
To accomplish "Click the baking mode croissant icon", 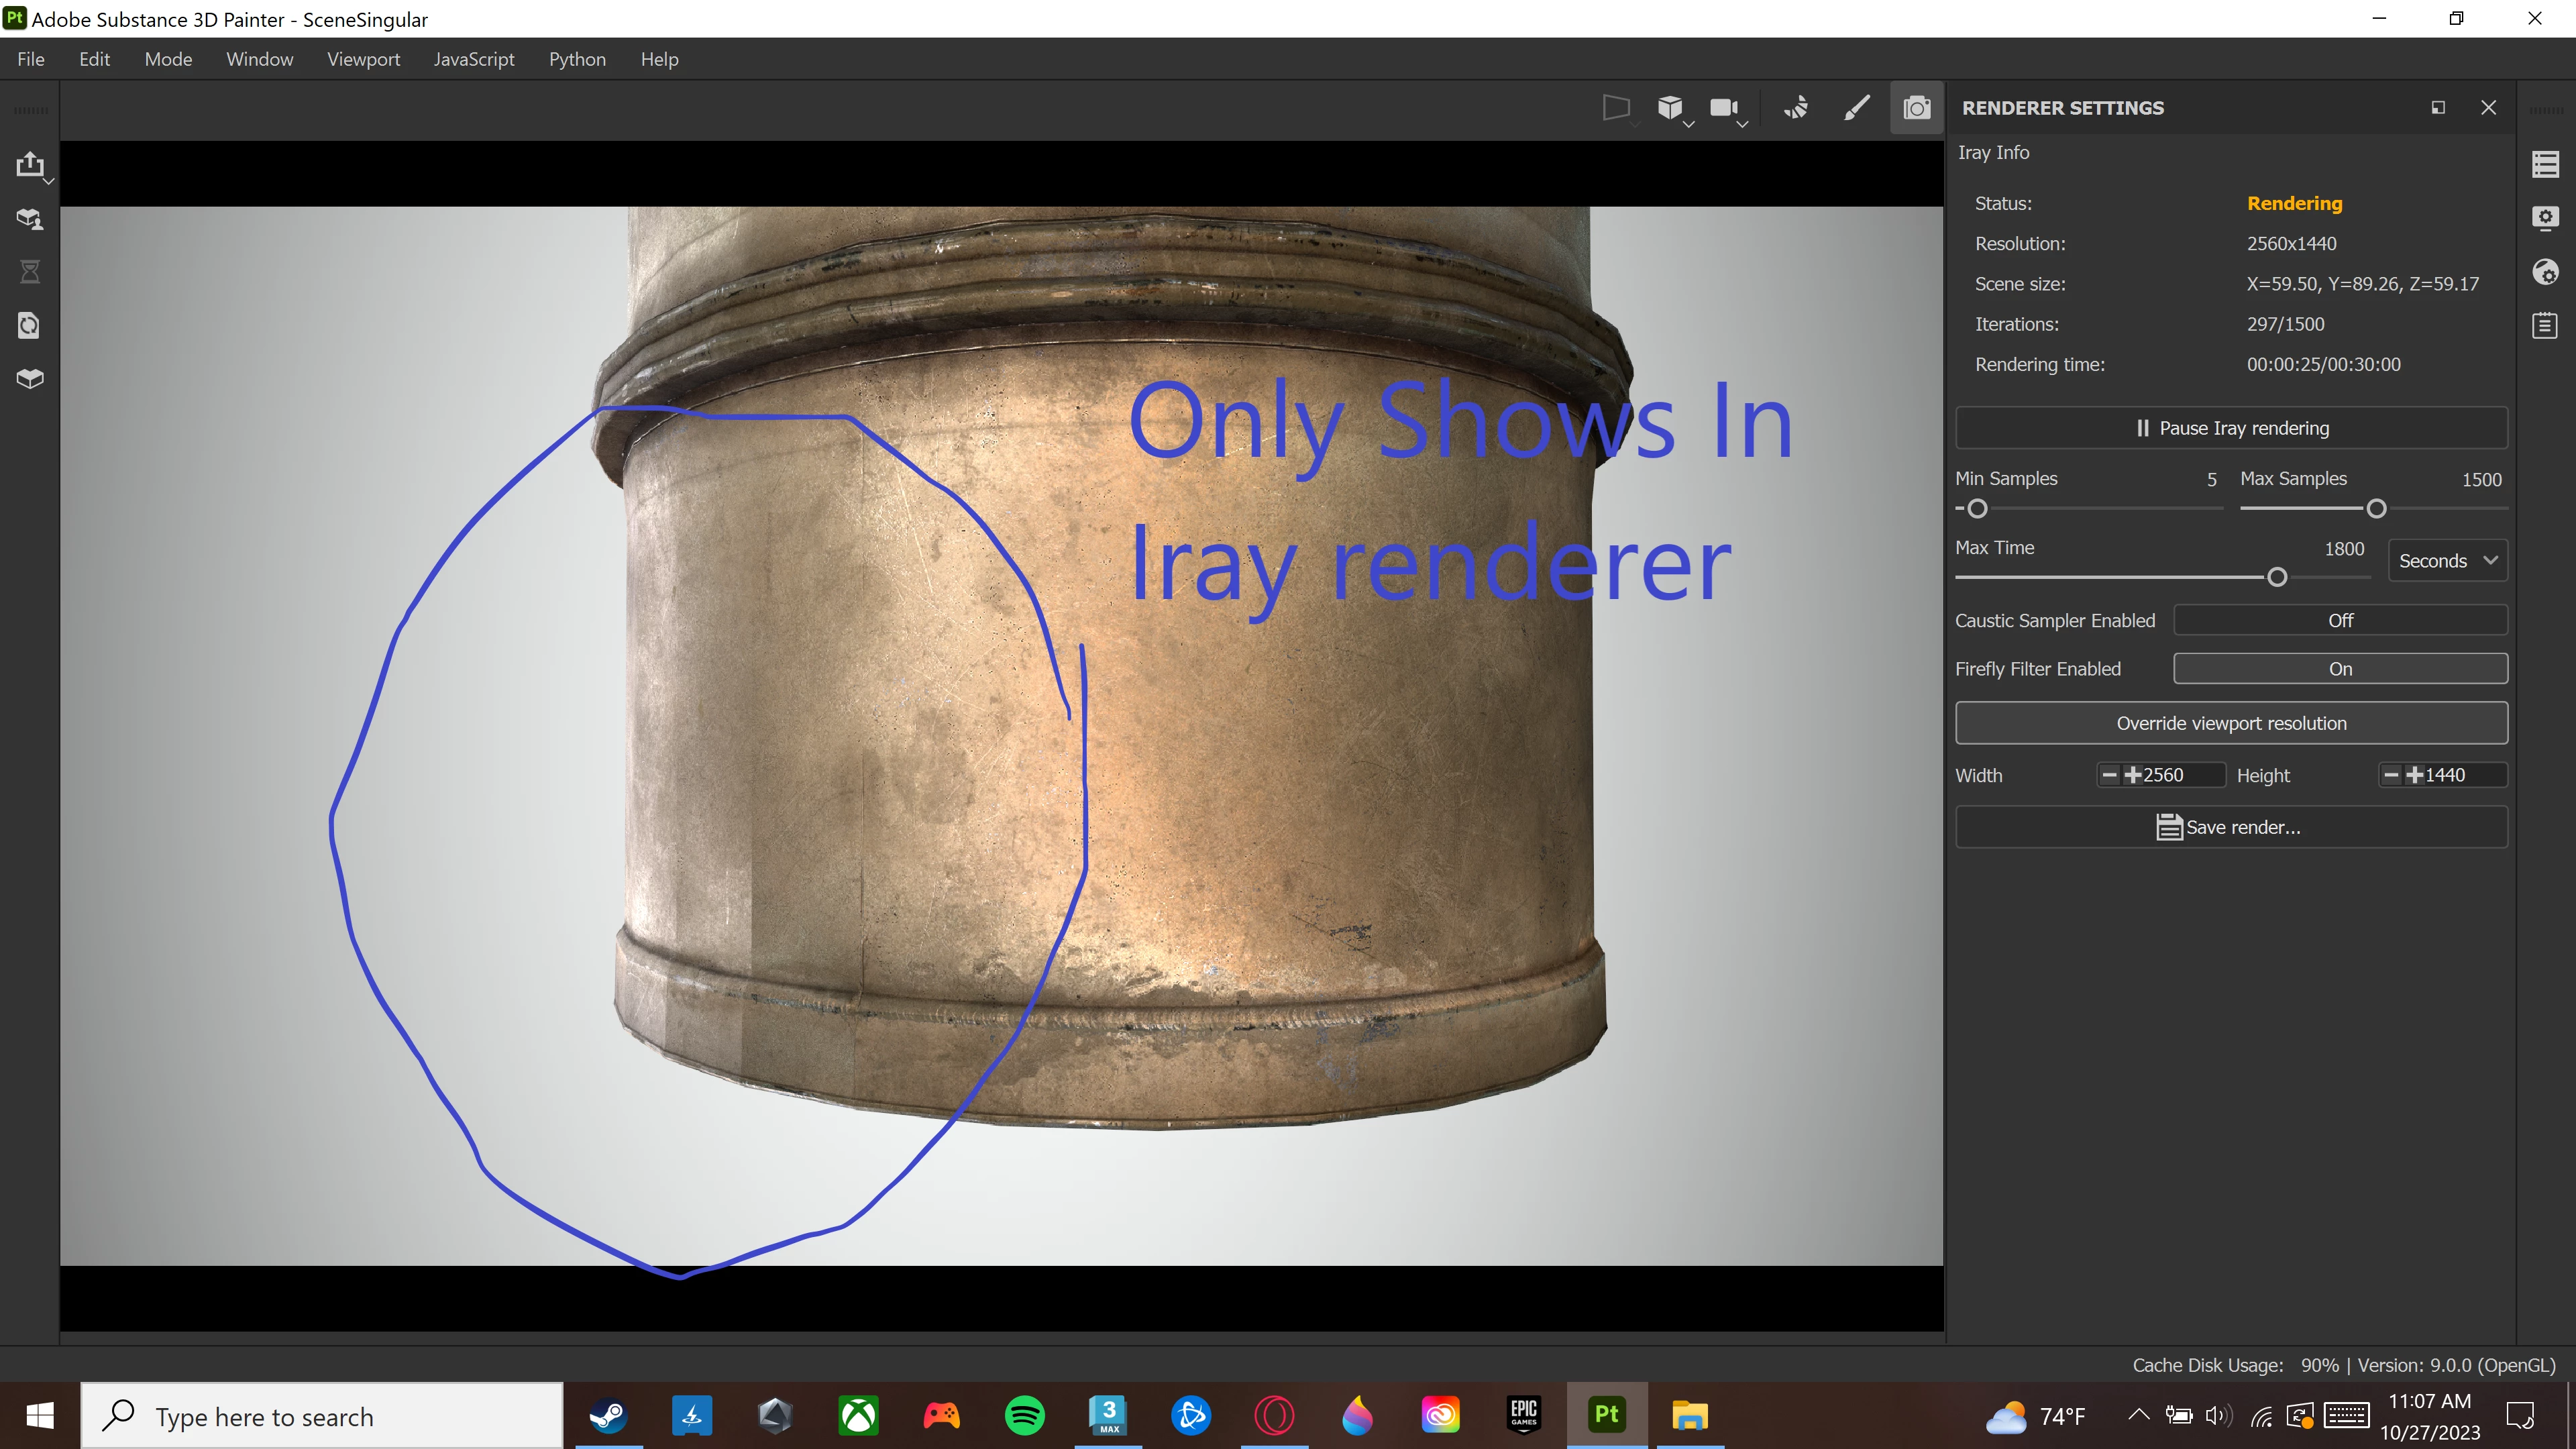I will (1796, 108).
